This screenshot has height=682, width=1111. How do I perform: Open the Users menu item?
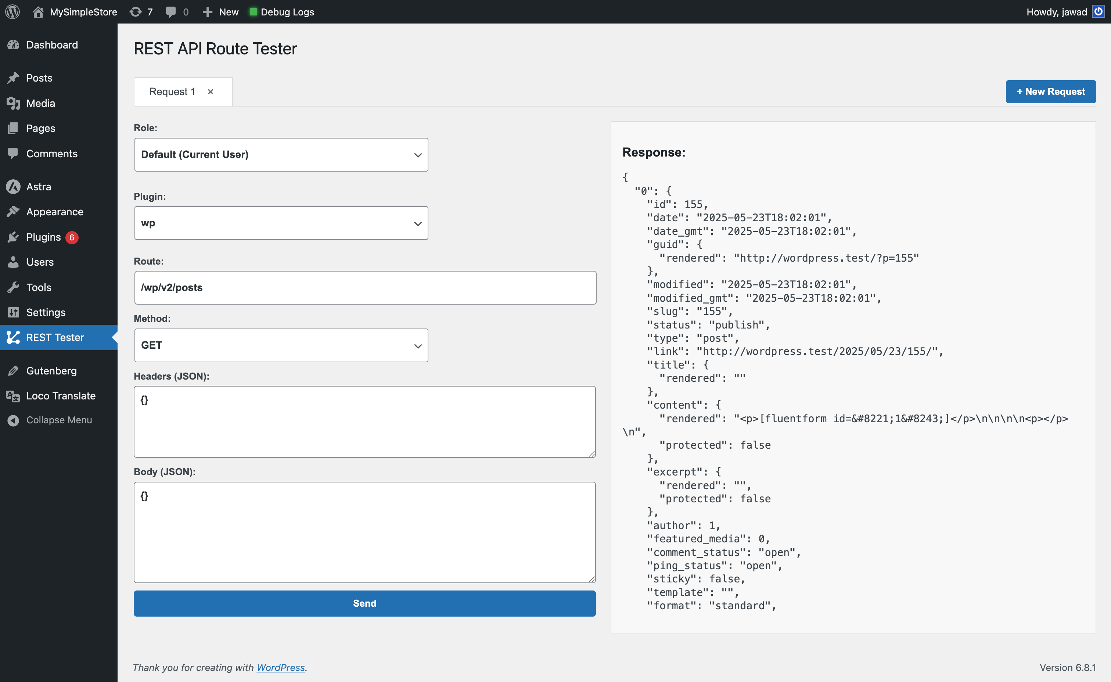[59, 262]
